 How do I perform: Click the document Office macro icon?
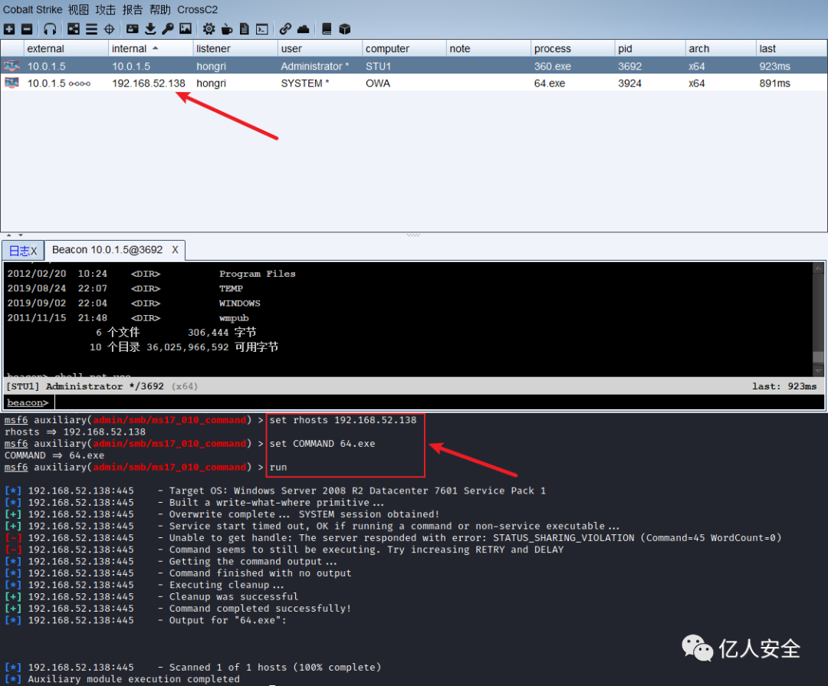click(244, 29)
